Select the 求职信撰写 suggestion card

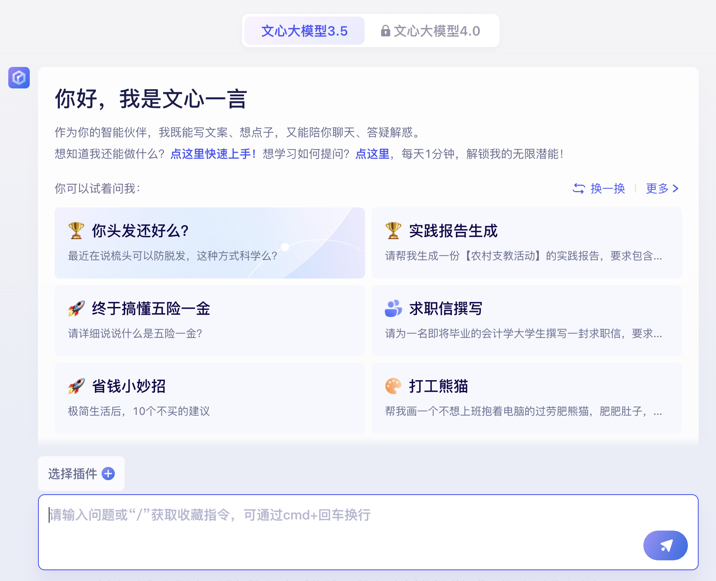(x=527, y=321)
